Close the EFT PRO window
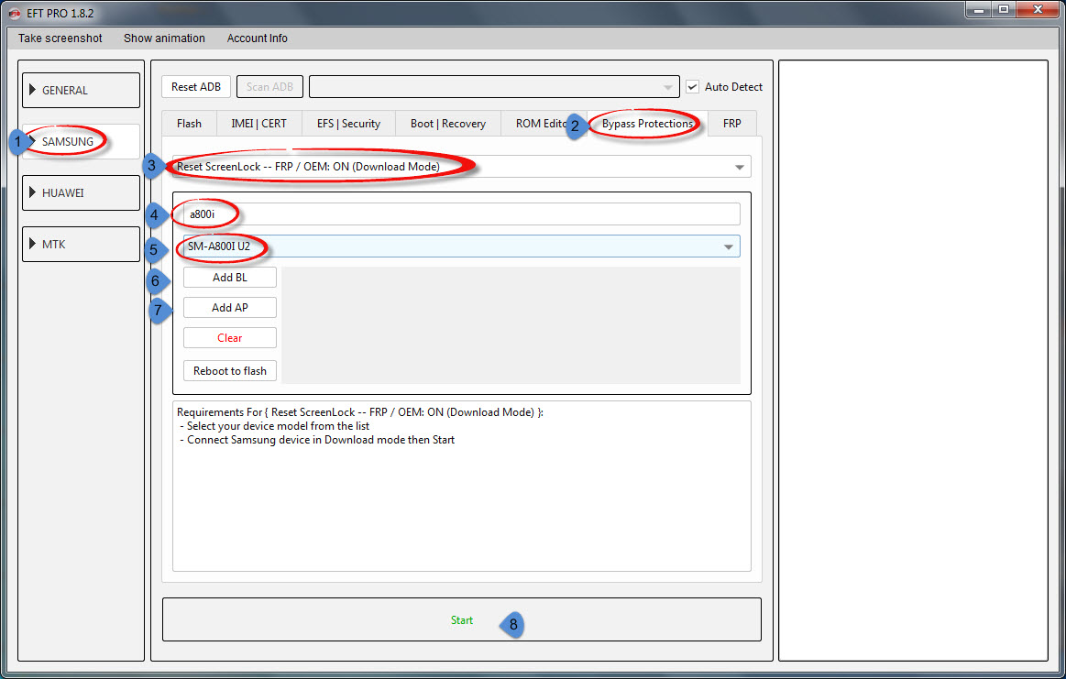1066x679 pixels. click(x=1039, y=9)
